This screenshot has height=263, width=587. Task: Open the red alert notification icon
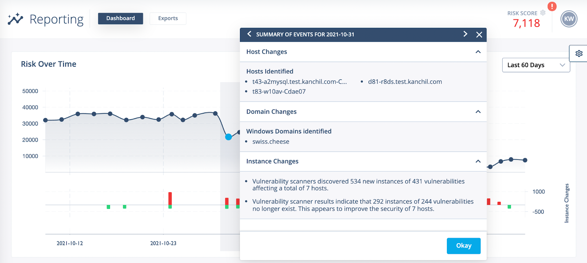(x=552, y=7)
